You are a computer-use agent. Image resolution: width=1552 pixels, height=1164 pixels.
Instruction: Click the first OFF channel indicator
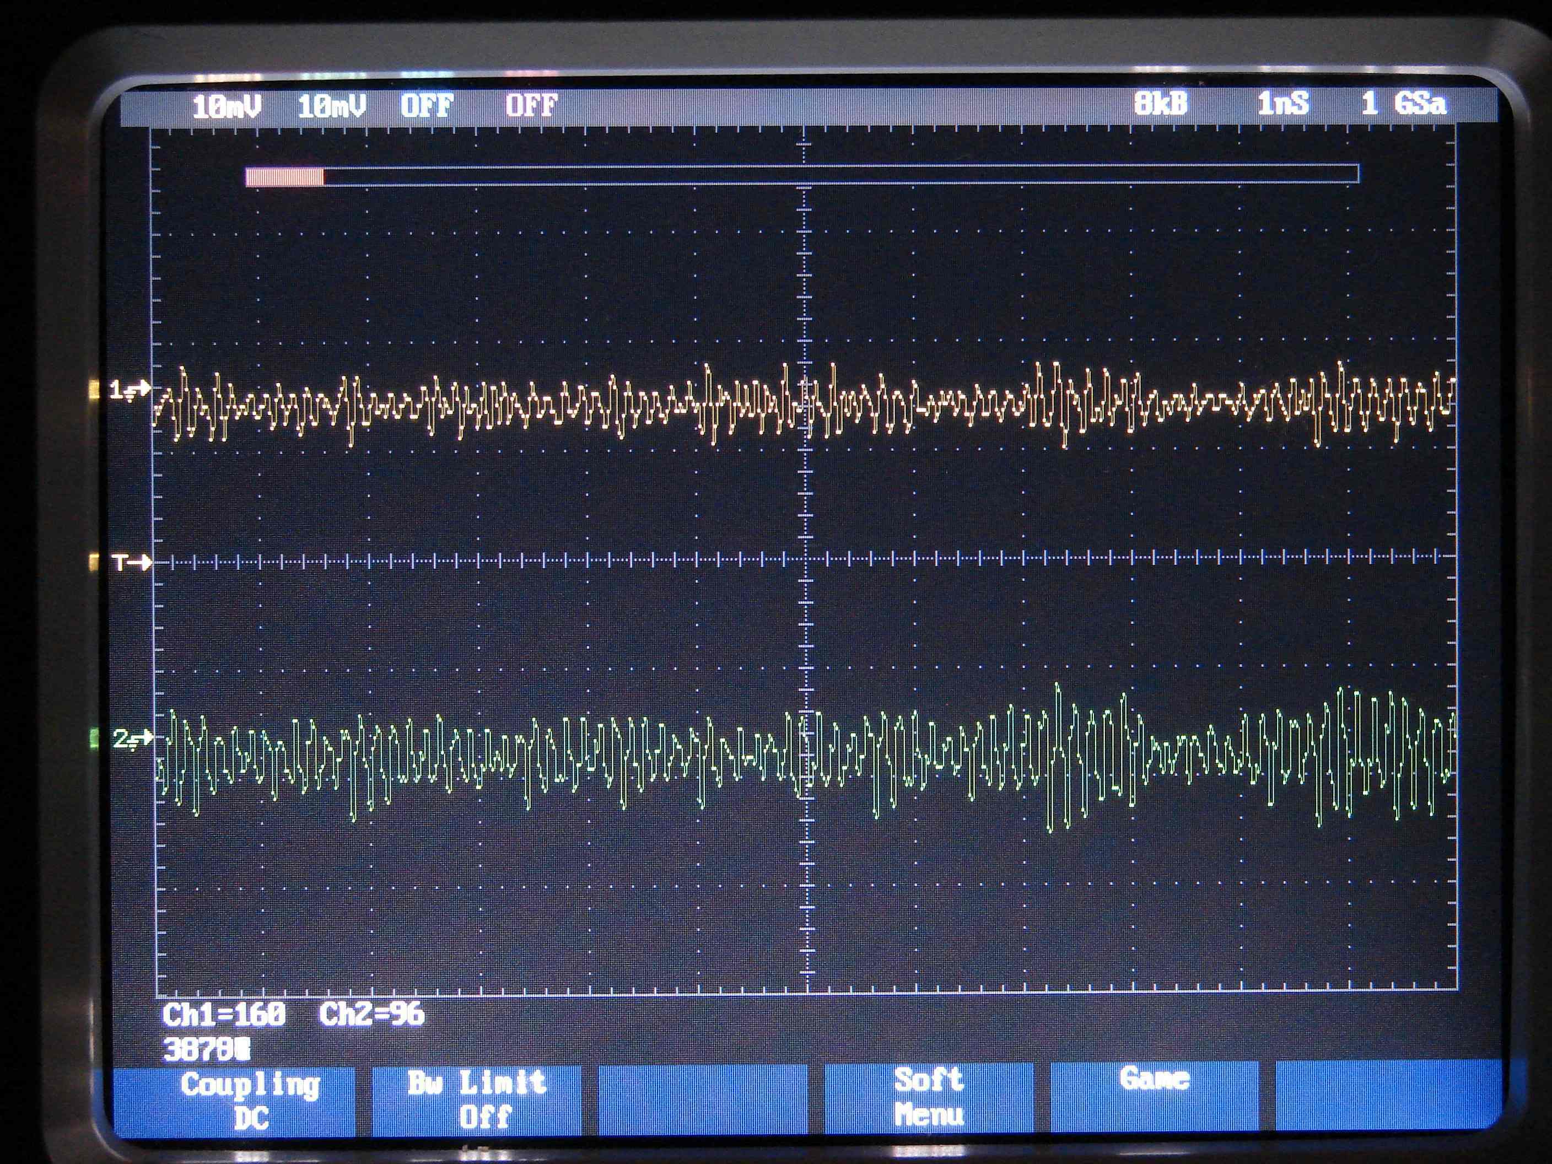coord(427,106)
